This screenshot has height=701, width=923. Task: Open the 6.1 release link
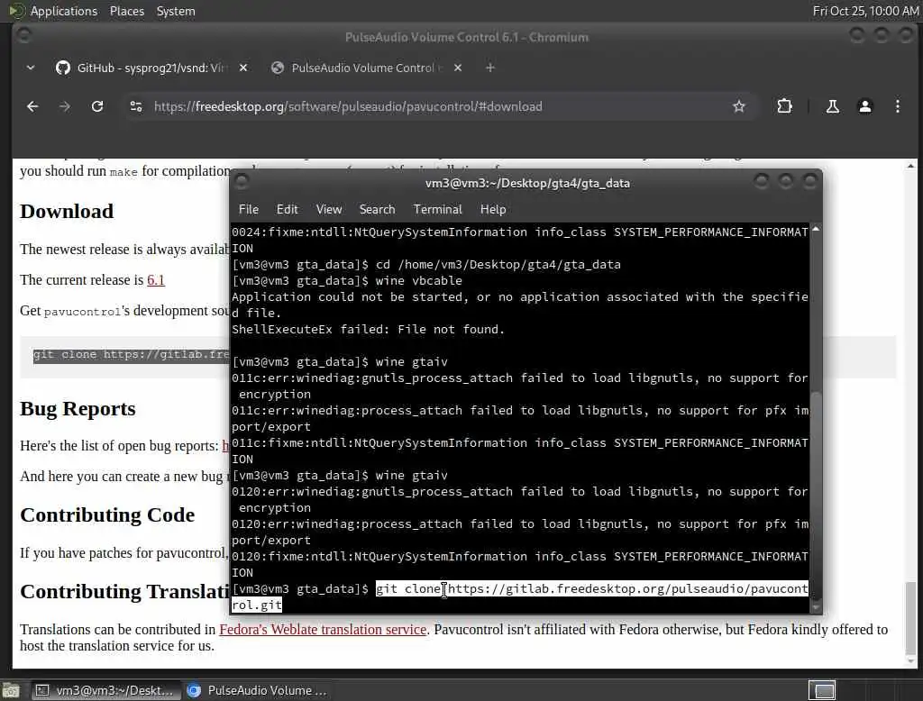click(155, 280)
